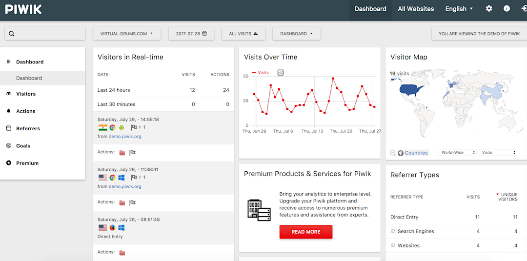This screenshot has width=527, height=261.
Task: Click the search magnifier icon
Action: (11, 34)
